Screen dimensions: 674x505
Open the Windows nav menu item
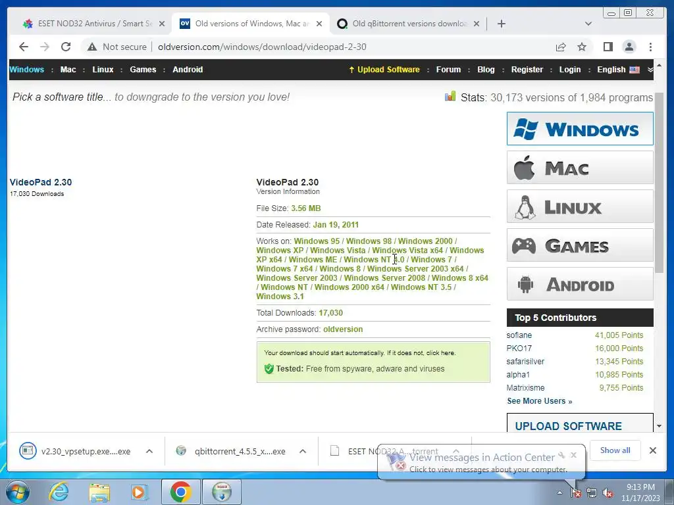click(x=26, y=70)
